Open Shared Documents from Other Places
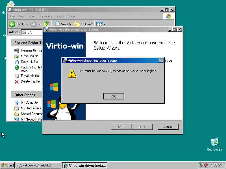Viewport: 226px width, 169px height. click(32, 114)
